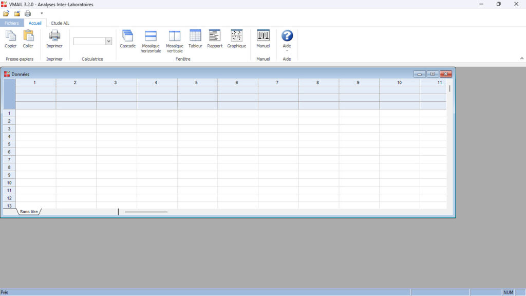
Task: Expand the quick access toolbar customize arrow
Action: click(x=42, y=13)
